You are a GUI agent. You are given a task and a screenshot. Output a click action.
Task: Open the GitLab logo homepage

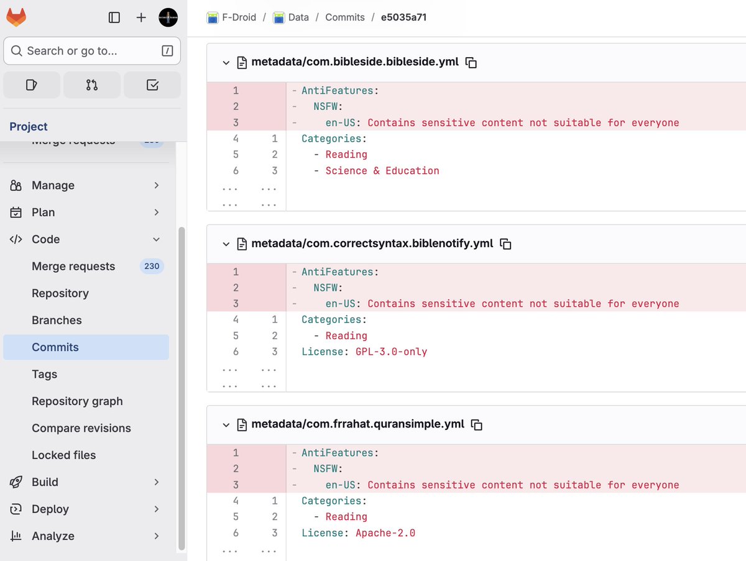[16, 17]
